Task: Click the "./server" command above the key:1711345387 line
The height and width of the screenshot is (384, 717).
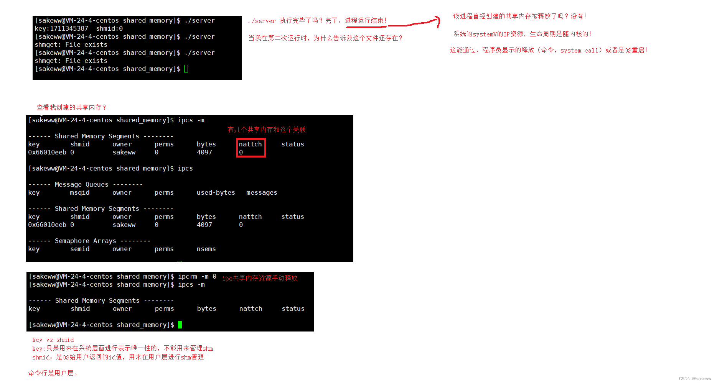Action: coord(199,20)
